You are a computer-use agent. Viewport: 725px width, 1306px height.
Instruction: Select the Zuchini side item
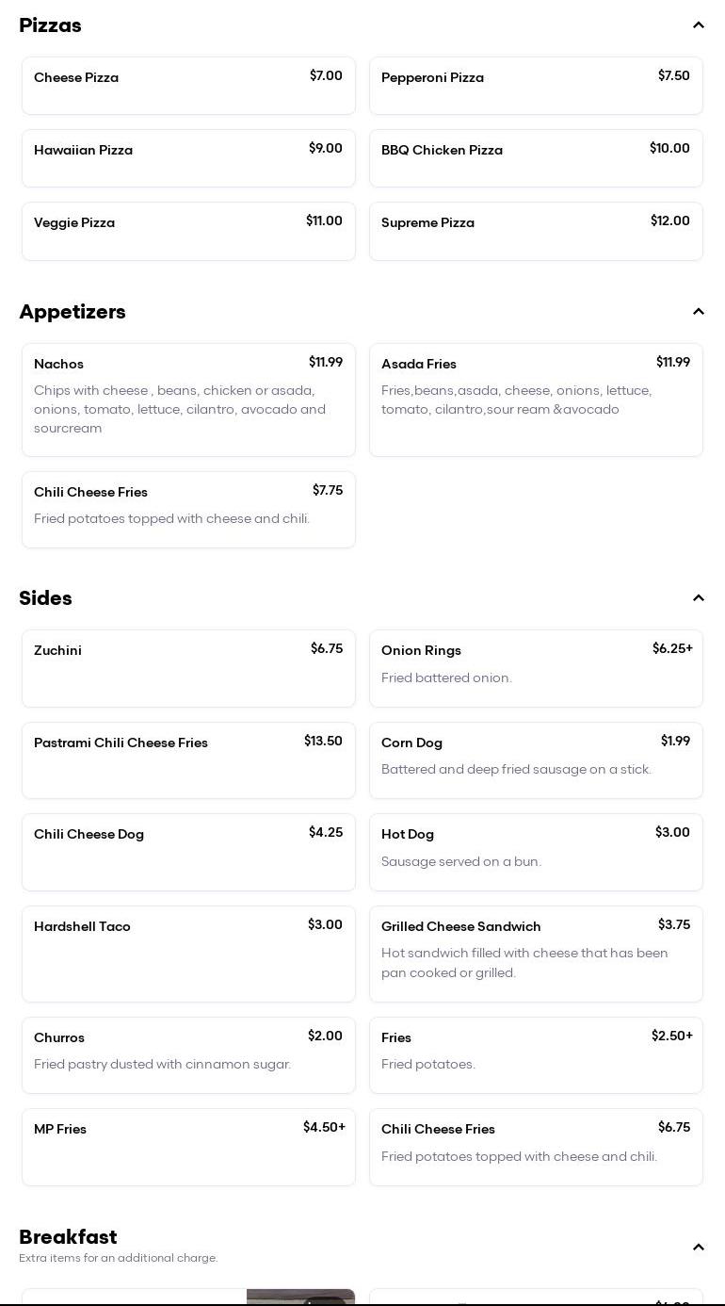(x=188, y=668)
